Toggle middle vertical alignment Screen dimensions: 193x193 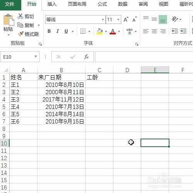(x=154, y=19)
